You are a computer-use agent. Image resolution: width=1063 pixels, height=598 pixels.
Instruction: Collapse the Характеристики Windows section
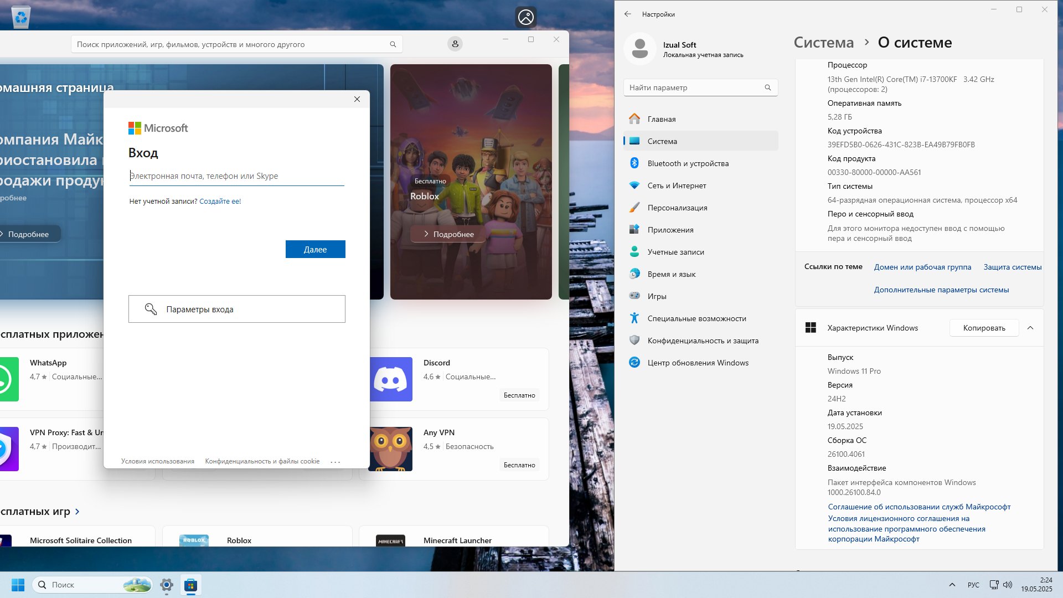pos(1030,328)
